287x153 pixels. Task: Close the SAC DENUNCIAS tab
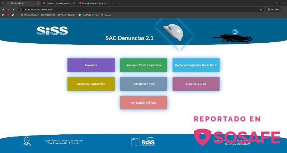(38, 3)
